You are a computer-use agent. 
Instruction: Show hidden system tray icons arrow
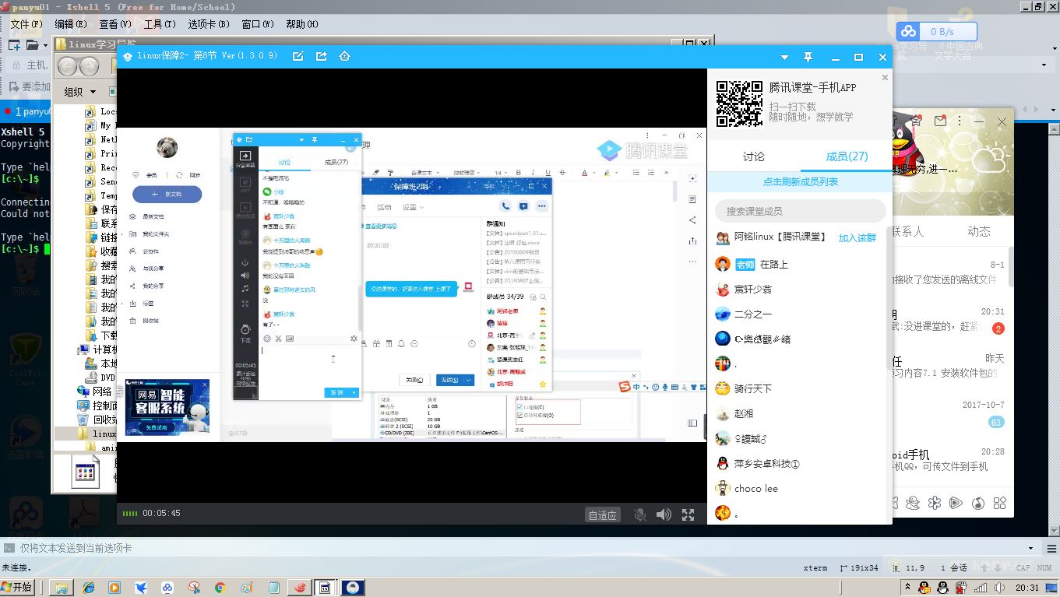click(907, 588)
